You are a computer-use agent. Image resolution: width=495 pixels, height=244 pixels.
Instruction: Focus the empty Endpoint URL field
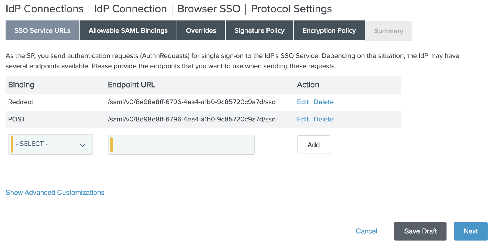[181, 145]
